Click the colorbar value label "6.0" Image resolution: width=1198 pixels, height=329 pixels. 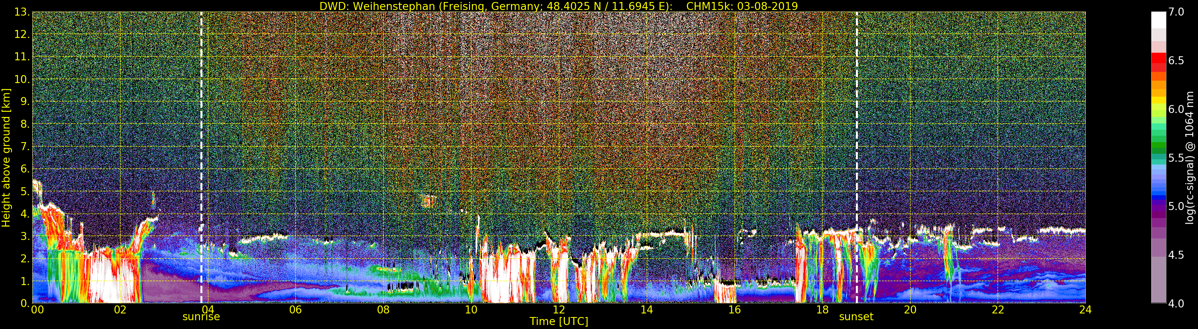1176,109
